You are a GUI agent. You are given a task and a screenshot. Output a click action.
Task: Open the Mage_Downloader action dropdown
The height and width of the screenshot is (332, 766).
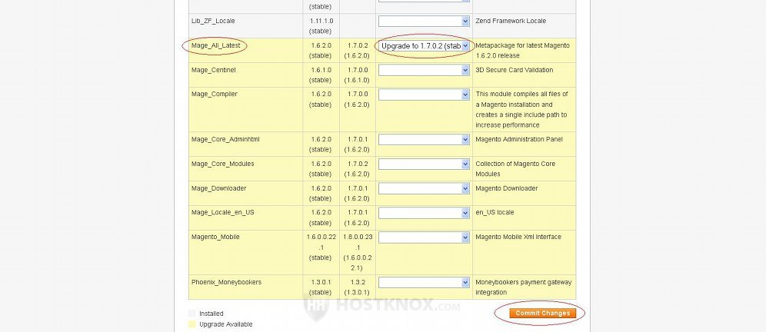pyautogui.click(x=424, y=188)
